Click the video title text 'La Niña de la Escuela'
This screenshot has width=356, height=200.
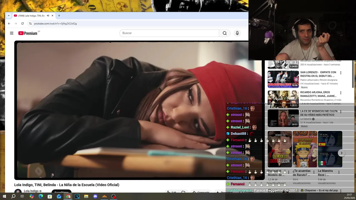76,185
